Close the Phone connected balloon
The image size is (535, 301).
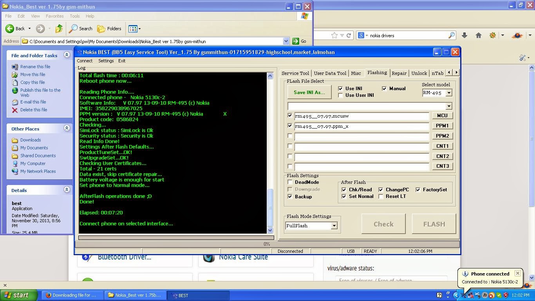pos(517,274)
